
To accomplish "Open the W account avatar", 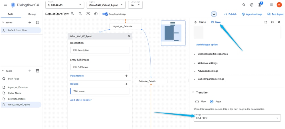I will coord(279,5).
